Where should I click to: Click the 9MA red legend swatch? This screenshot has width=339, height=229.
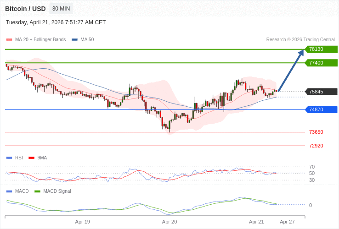(32, 158)
